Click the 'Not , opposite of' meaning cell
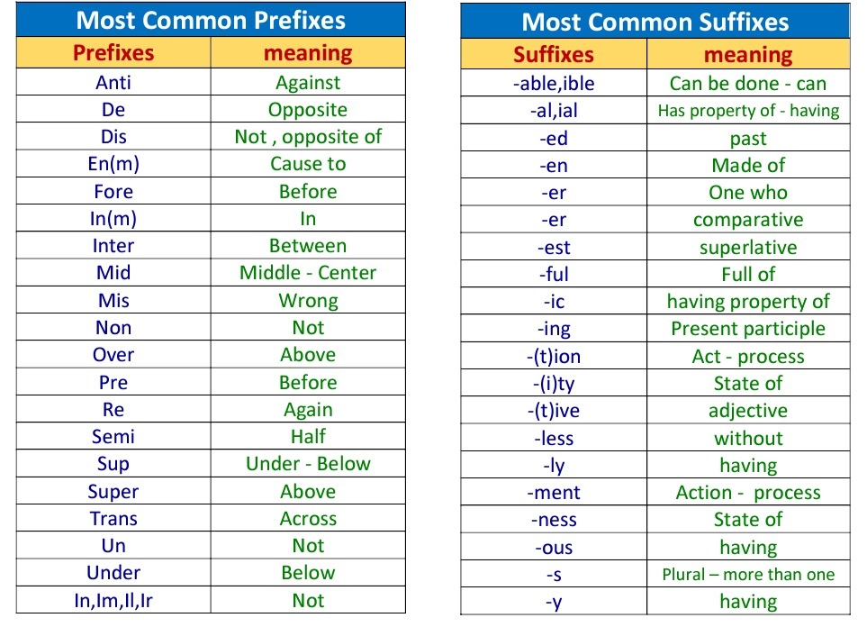The height and width of the screenshot is (627, 867). 308,136
